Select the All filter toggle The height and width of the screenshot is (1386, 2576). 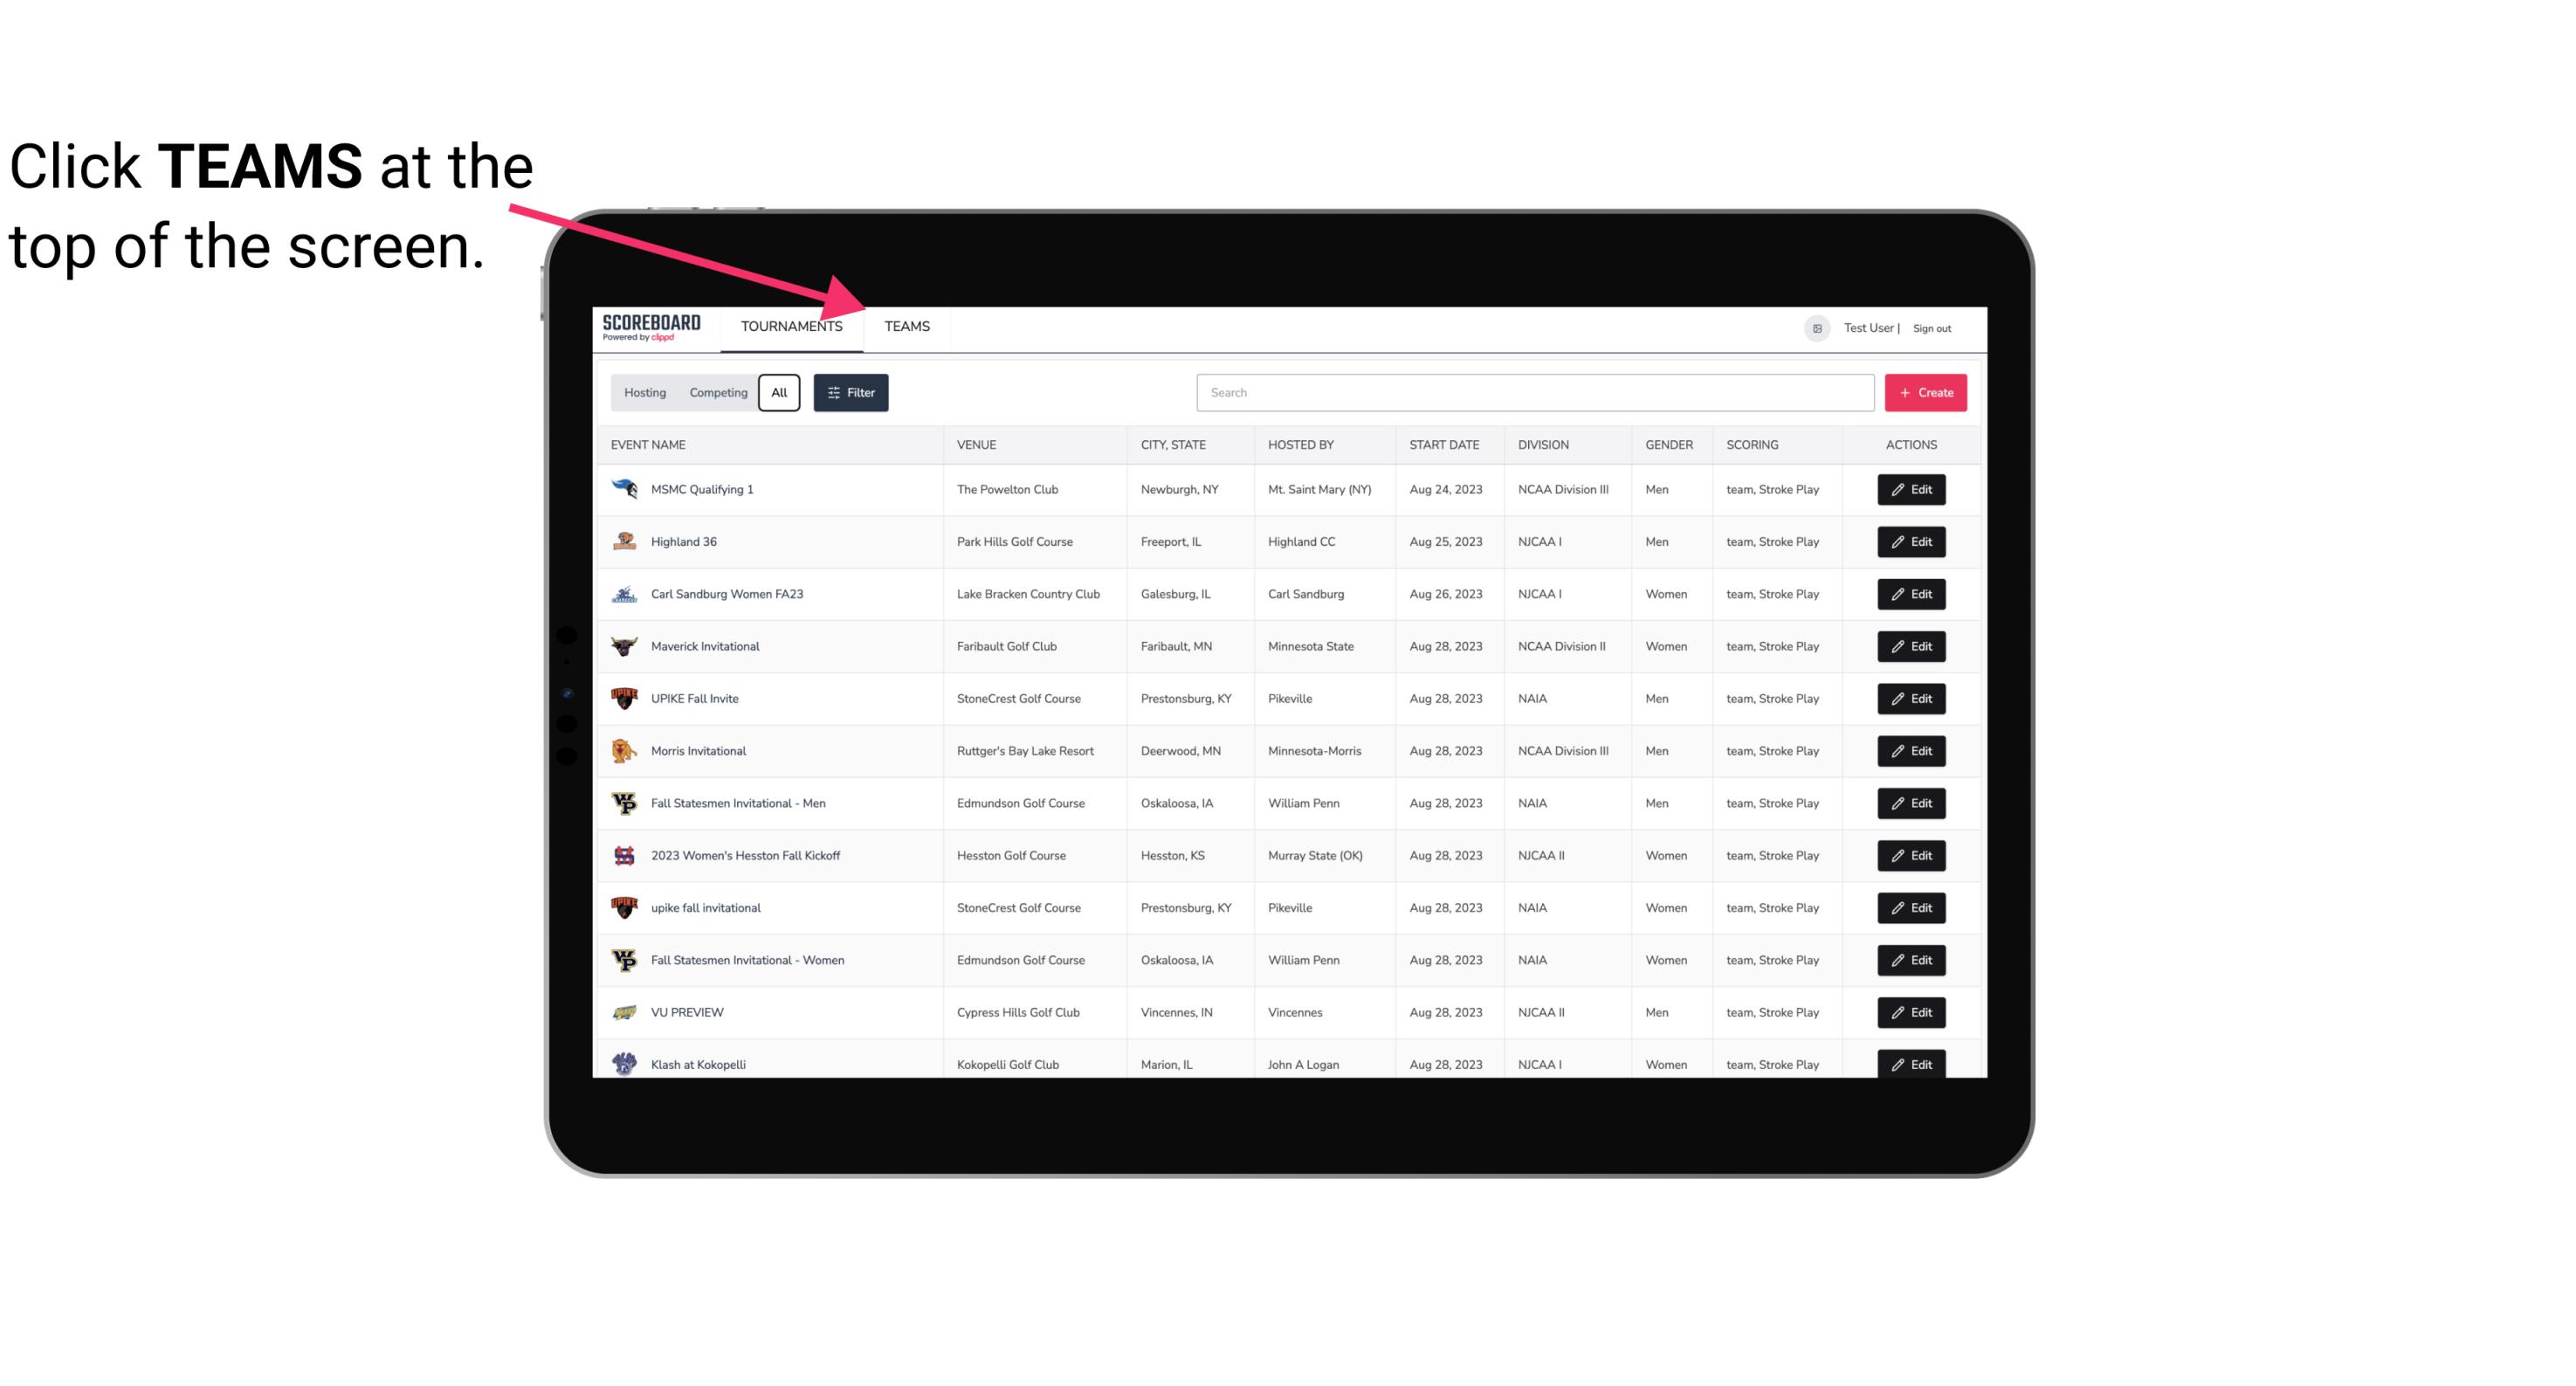[778, 393]
